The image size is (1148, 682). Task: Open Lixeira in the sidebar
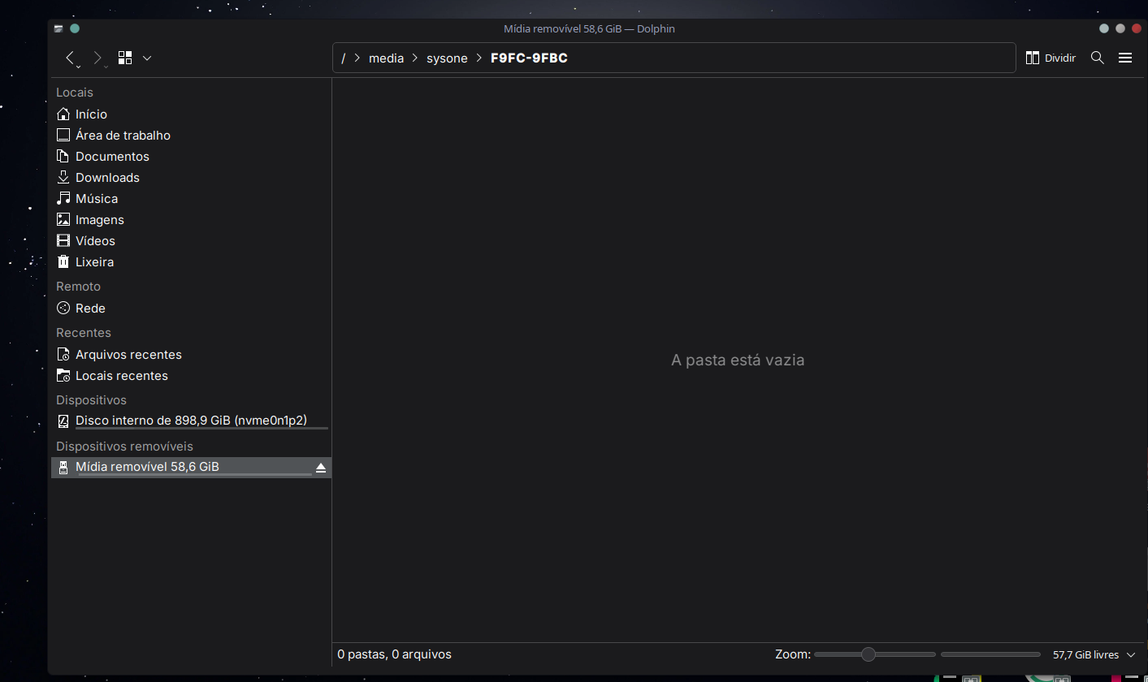coord(94,262)
